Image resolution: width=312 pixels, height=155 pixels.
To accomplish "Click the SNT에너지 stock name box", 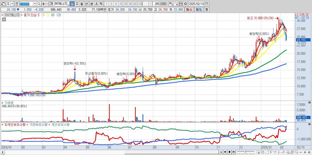I will point(61,4).
